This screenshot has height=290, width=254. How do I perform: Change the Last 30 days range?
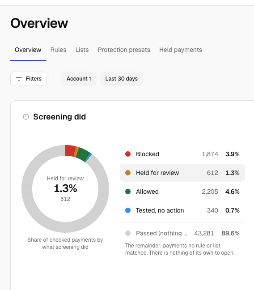(122, 79)
